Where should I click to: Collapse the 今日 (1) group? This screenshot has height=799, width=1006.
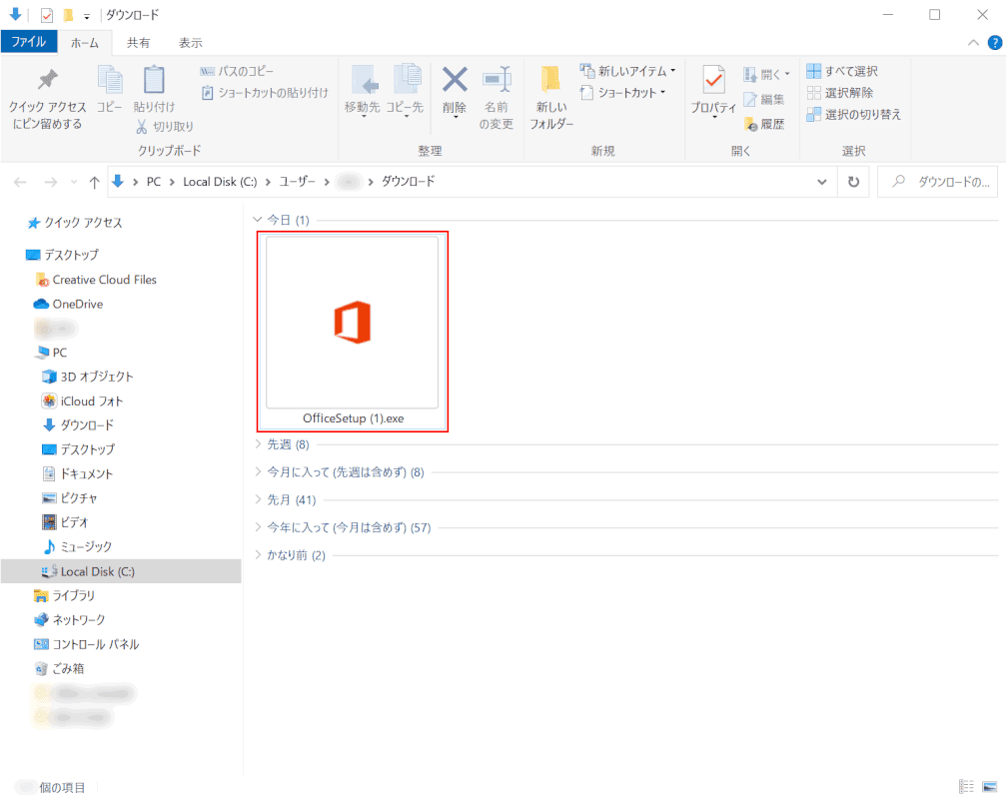pos(258,220)
